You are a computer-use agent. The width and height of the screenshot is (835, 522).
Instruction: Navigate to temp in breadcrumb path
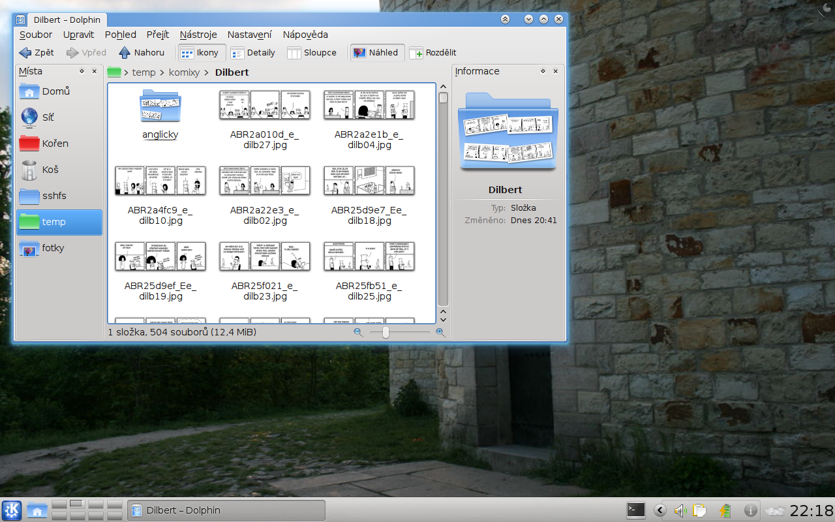pos(144,72)
